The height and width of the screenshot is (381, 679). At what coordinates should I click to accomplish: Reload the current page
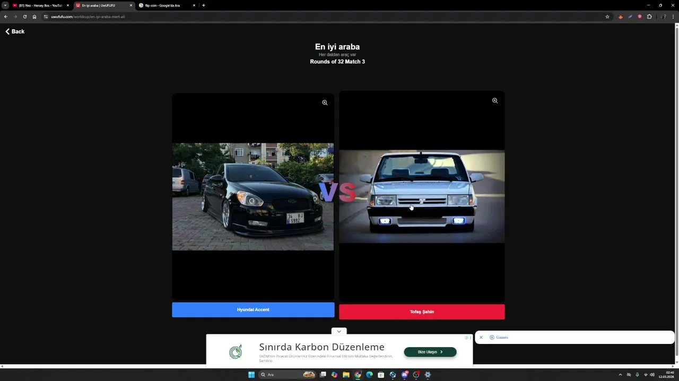[x=25, y=16]
